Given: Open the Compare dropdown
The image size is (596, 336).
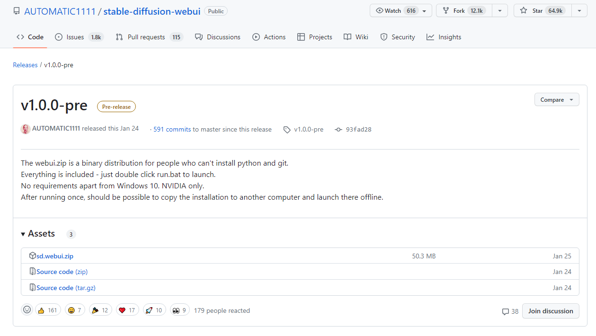Looking at the screenshot, I should pyautogui.click(x=557, y=100).
